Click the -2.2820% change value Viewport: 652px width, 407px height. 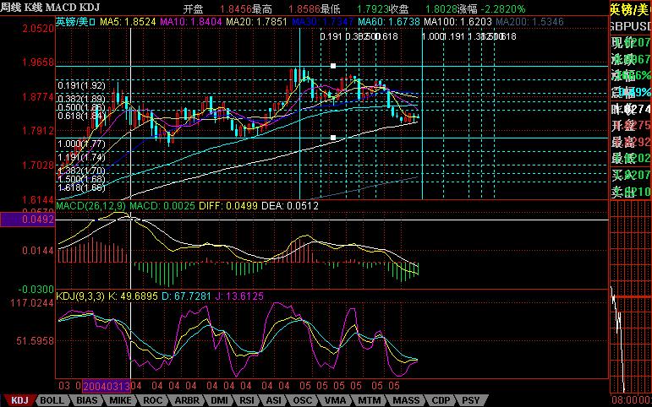(x=503, y=9)
